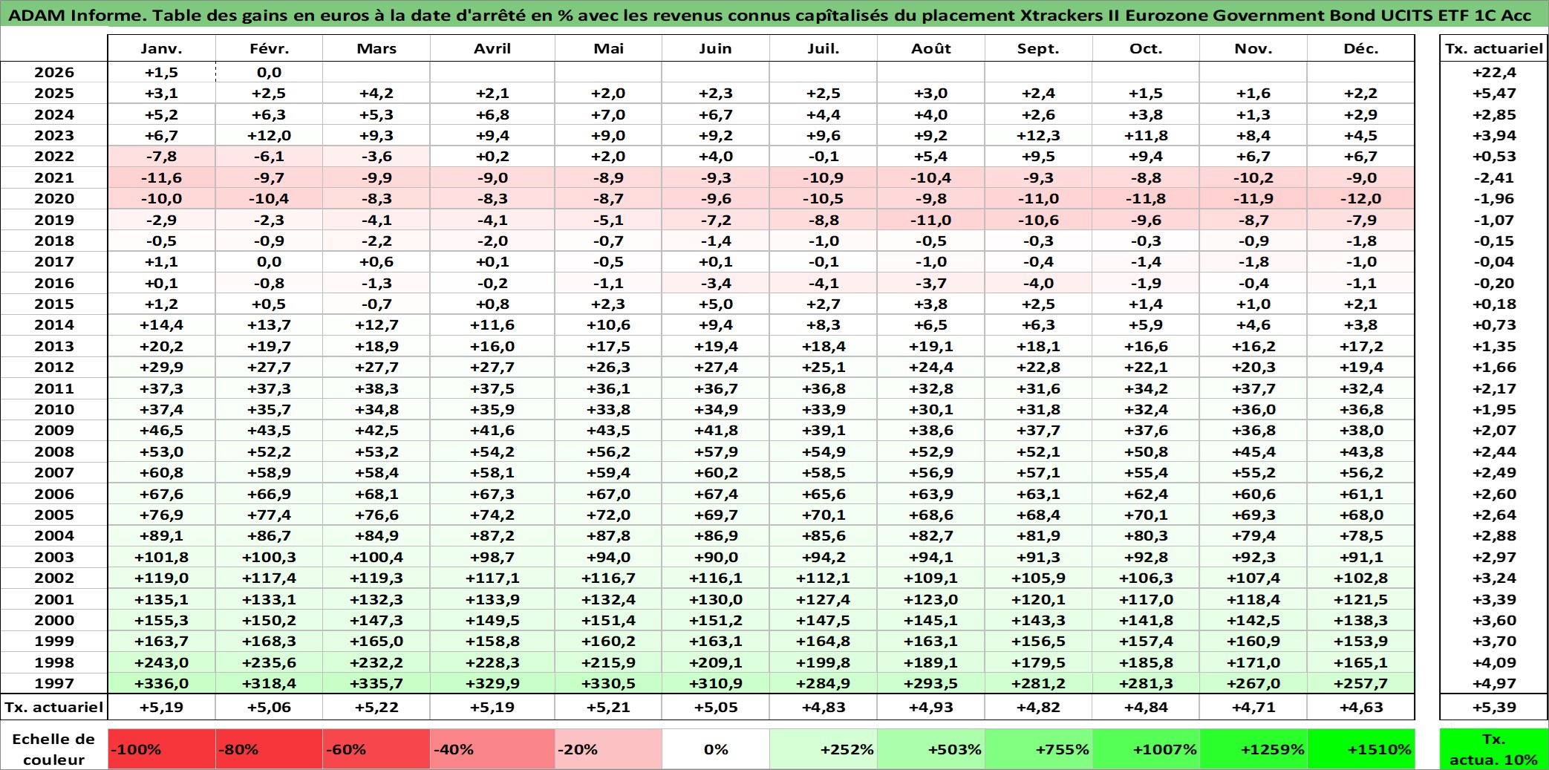This screenshot has width=1549, height=770.
Task: Click the 'Mai' column header
Action: (x=608, y=48)
